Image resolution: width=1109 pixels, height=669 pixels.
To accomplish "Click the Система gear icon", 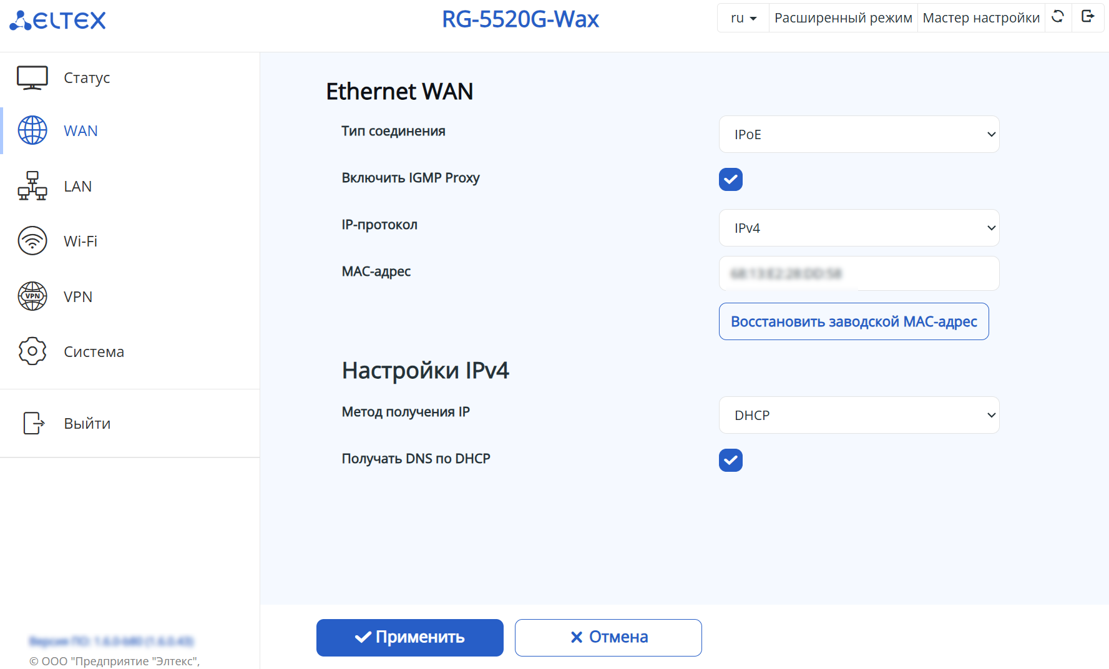I will 32,351.
